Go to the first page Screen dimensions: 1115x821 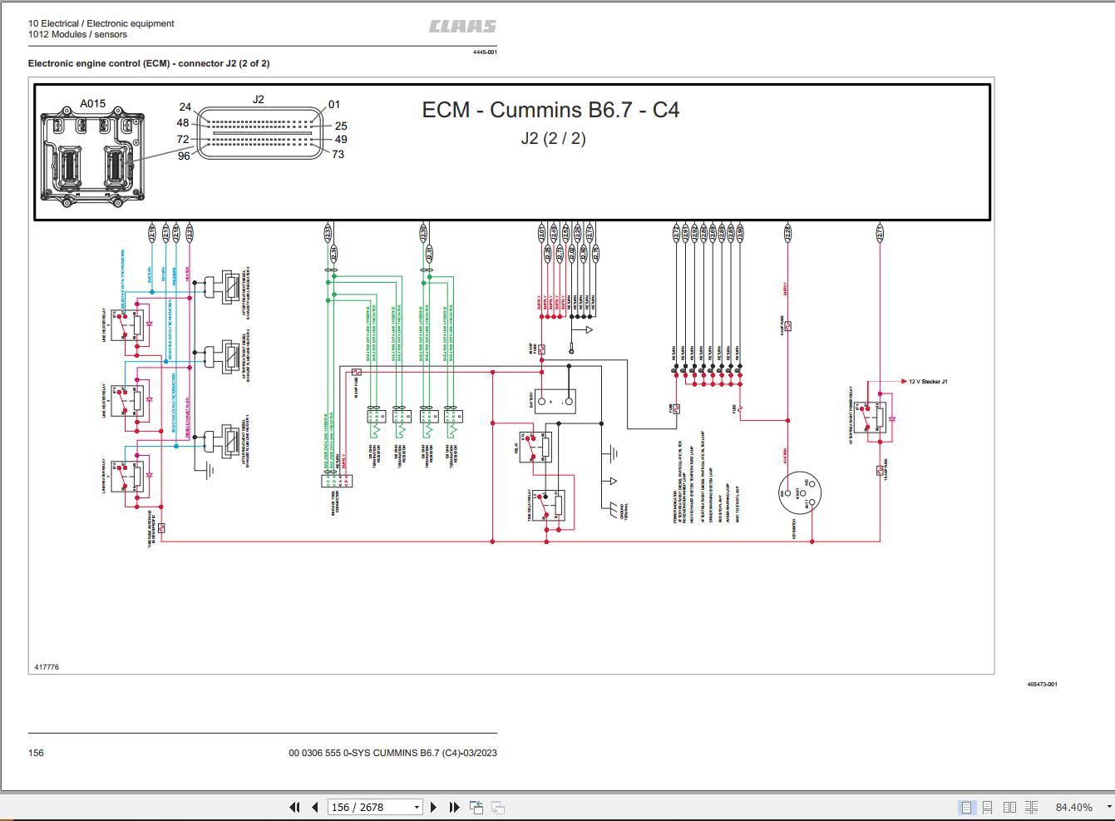coord(294,807)
